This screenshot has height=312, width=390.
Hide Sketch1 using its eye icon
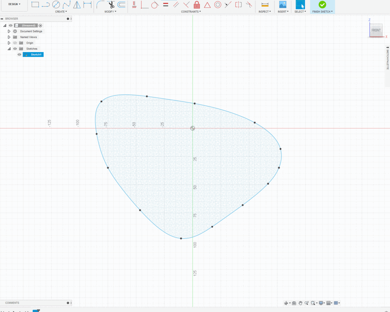pos(19,55)
